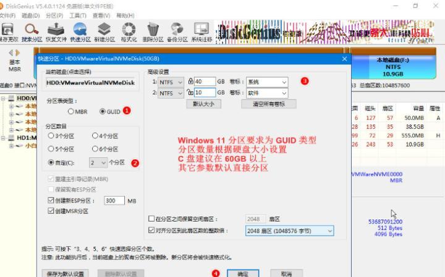Image resolution: width=445 pixels, height=277 pixels.
Task: Click the Cancel button
Action: pyautogui.click(x=286, y=273)
